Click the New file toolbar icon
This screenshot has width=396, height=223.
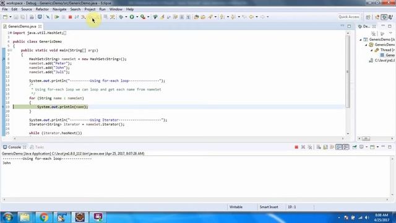pos(5,17)
